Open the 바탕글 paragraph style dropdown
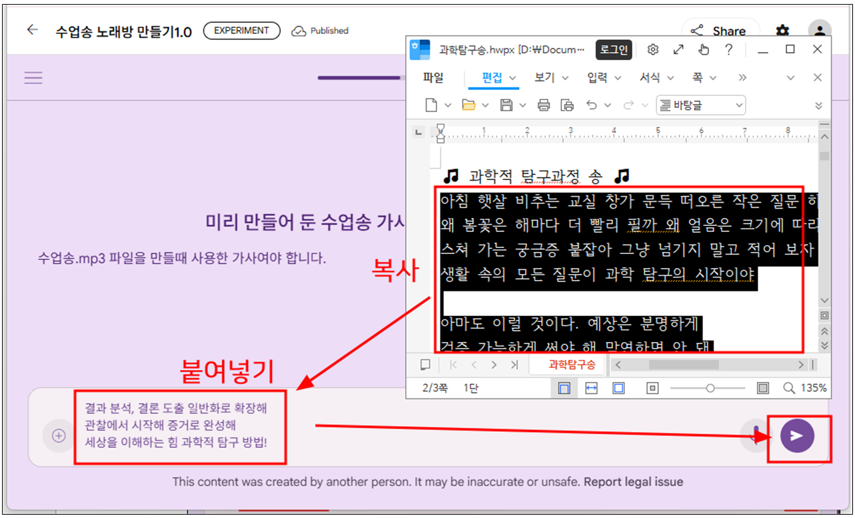The height and width of the screenshot is (518, 855). pos(701,105)
